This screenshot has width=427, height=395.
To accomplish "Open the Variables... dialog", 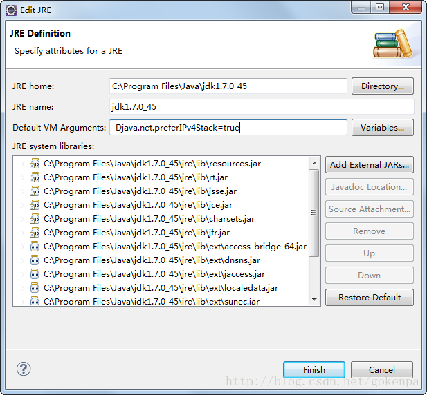I will tap(382, 128).
